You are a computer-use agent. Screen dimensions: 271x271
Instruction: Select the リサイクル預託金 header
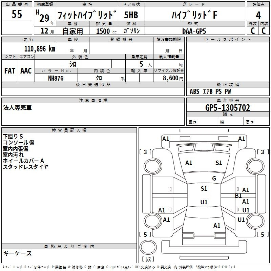(169, 70)
